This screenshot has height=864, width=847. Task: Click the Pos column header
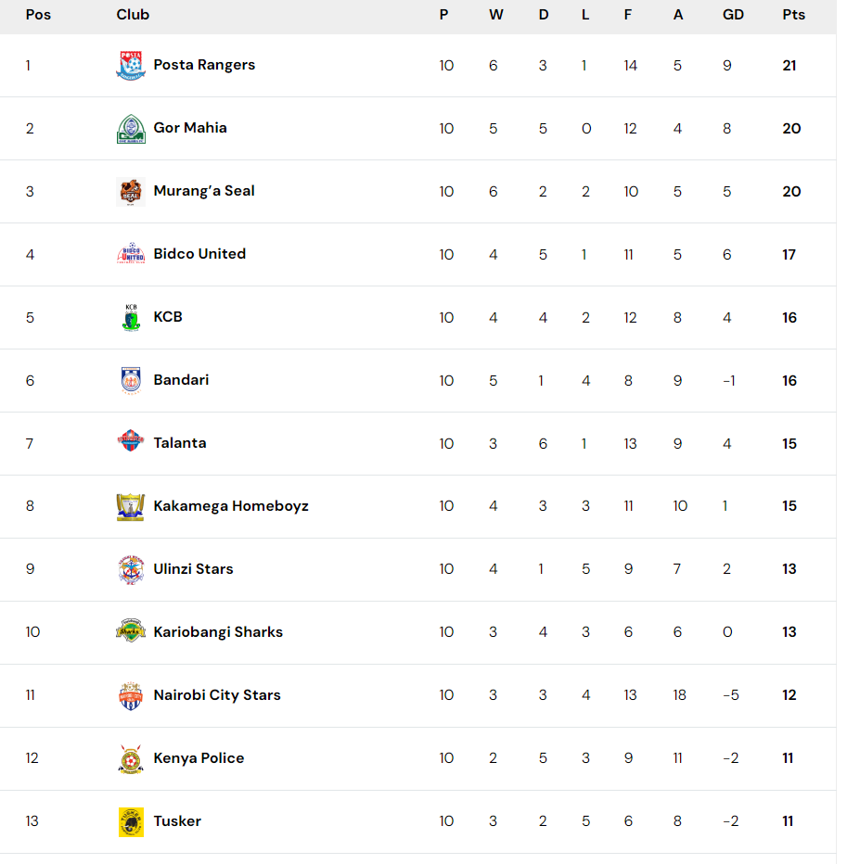coord(38,15)
